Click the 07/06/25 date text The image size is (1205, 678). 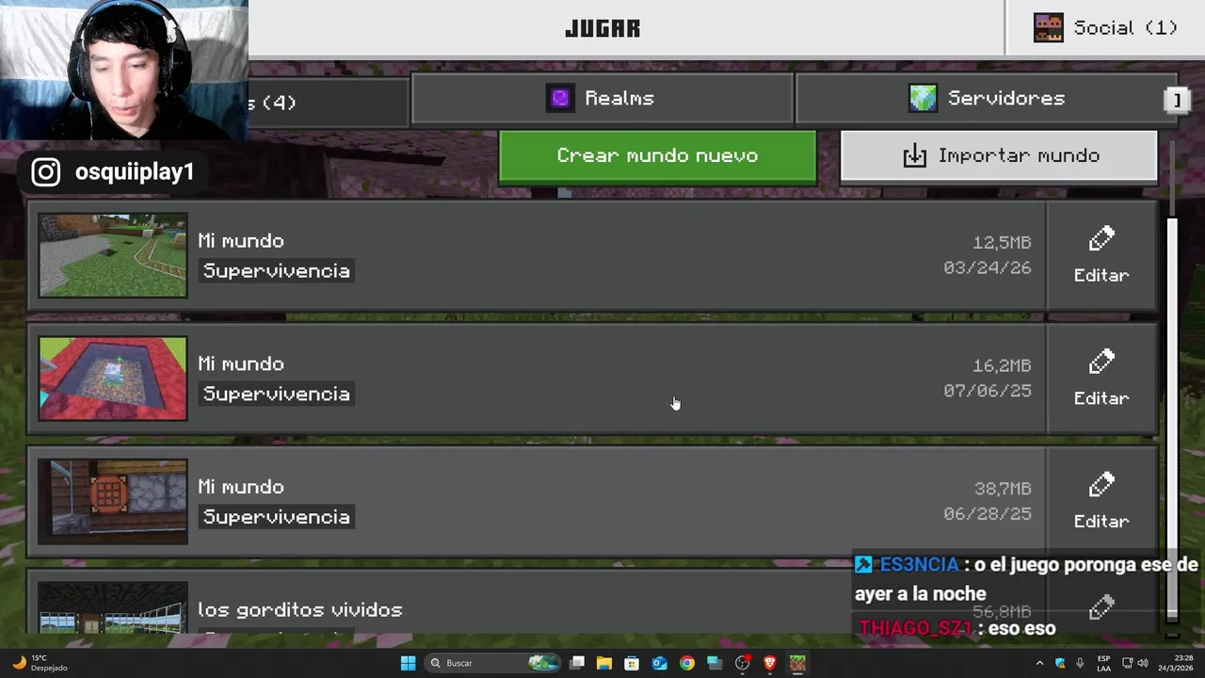(x=988, y=392)
